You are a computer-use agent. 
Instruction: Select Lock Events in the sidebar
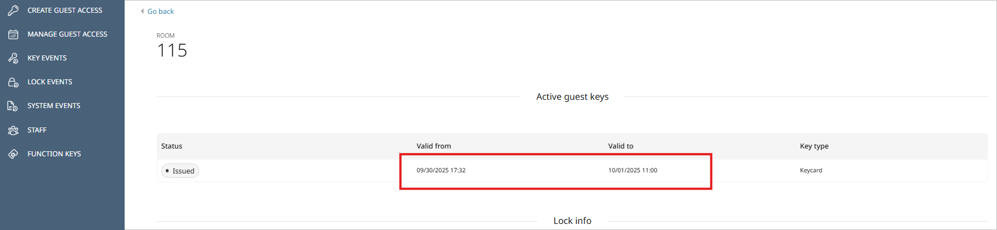(50, 82)
